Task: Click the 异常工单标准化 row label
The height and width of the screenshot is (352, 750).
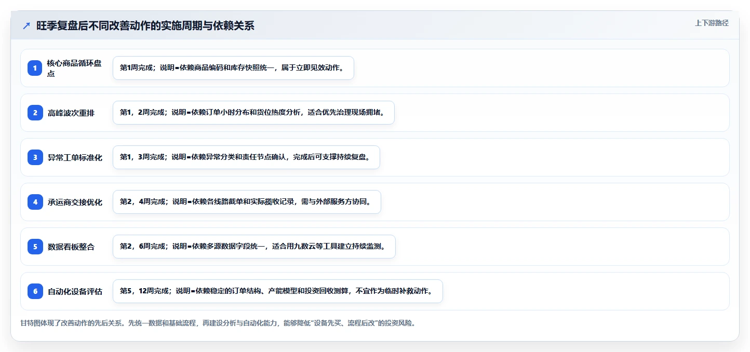Action: coord(75,157)
